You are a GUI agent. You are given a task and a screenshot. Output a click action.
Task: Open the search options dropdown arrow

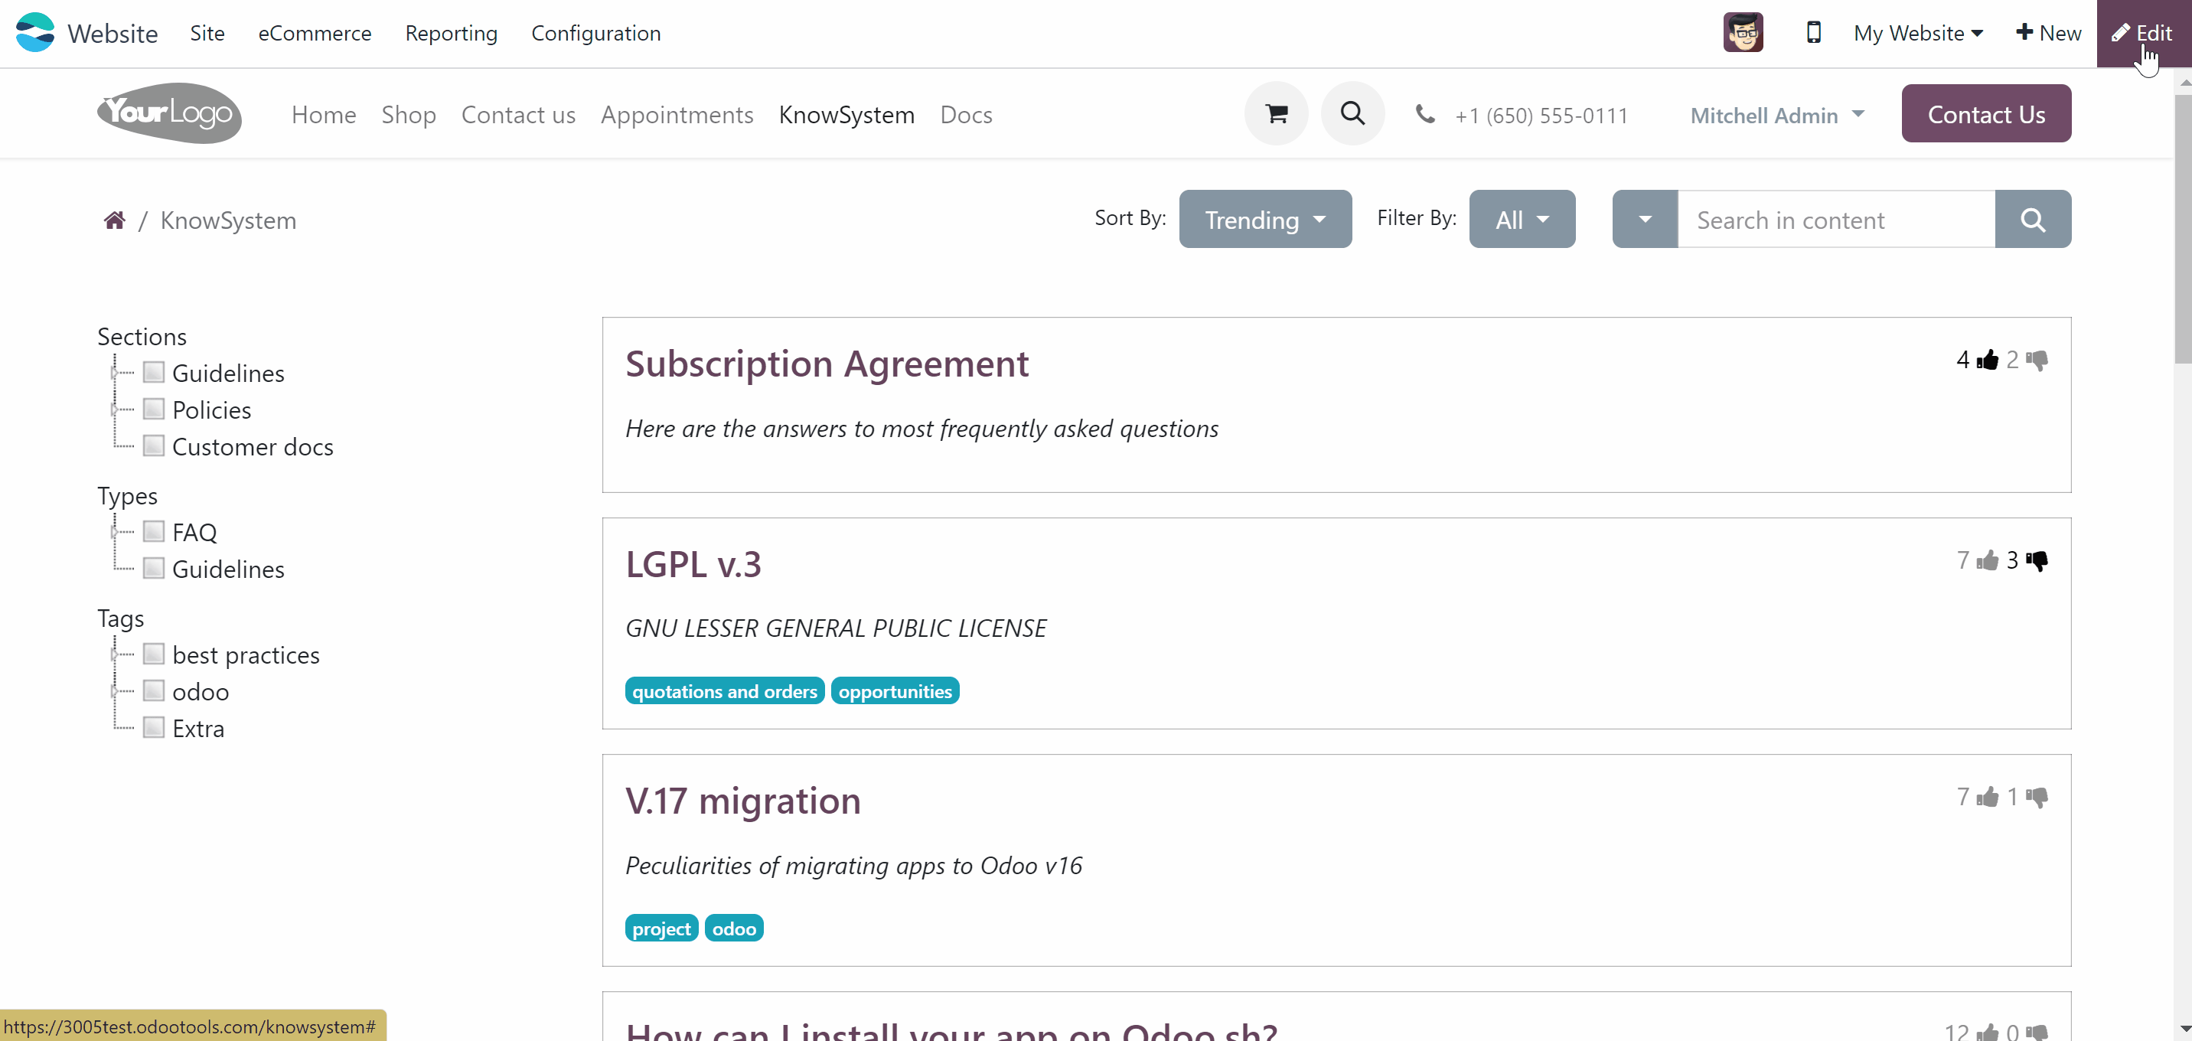pyautogui.click(x=1645, y=219)
